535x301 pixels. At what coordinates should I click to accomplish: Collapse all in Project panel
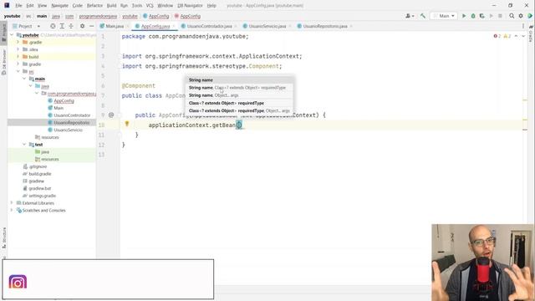tap(71, 26)
